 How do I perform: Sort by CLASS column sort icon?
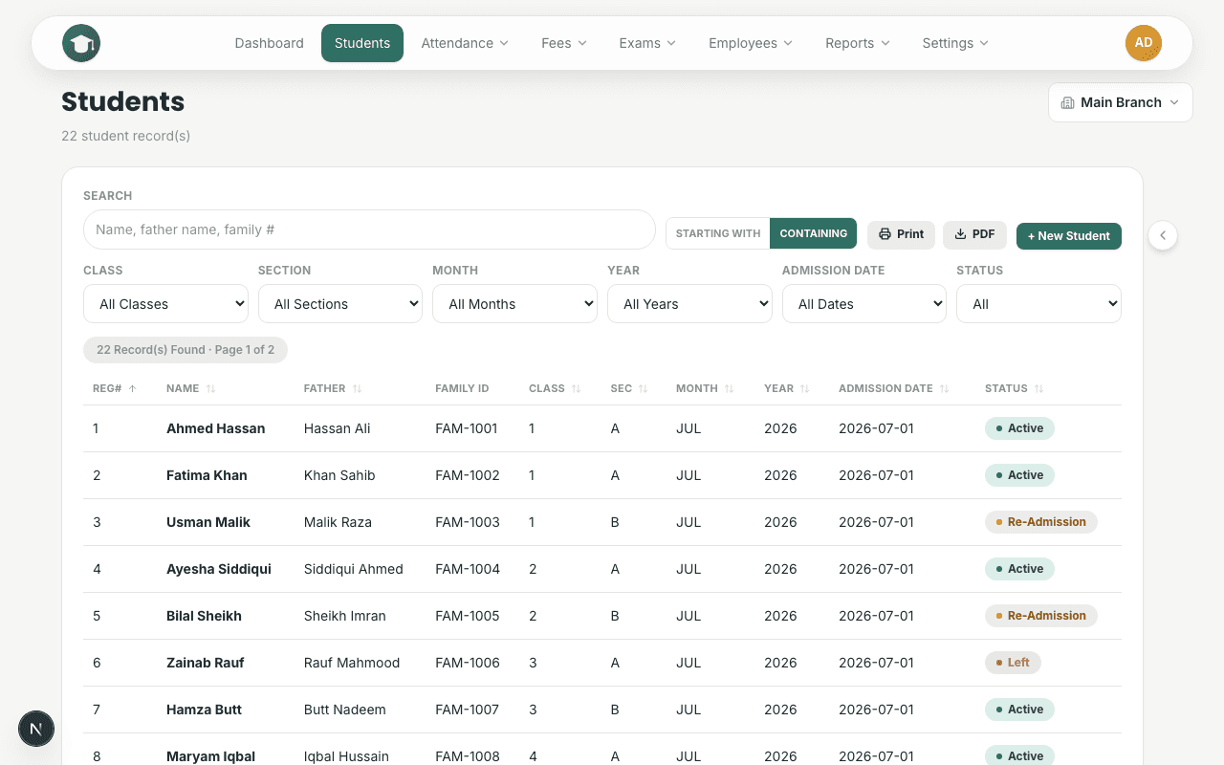(x=576, y=388)
